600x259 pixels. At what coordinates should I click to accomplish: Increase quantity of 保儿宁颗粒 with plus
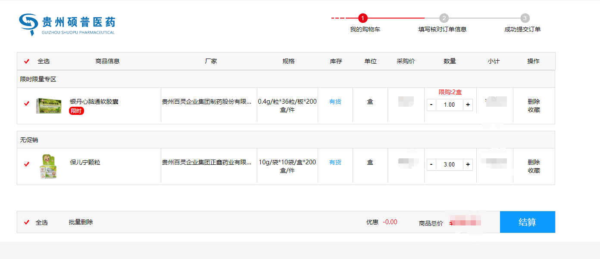468,164
